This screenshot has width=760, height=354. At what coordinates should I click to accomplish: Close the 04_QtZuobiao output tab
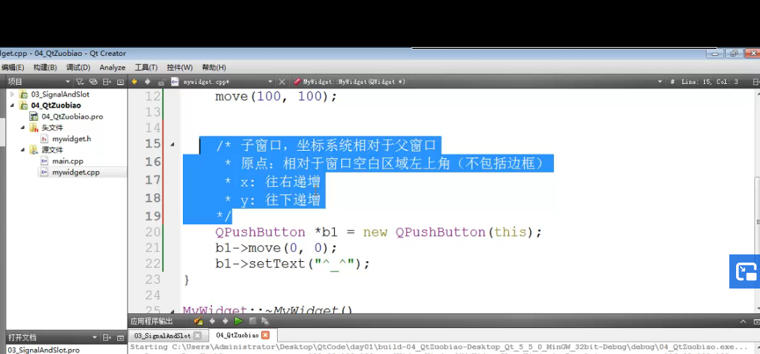[265, 335]
